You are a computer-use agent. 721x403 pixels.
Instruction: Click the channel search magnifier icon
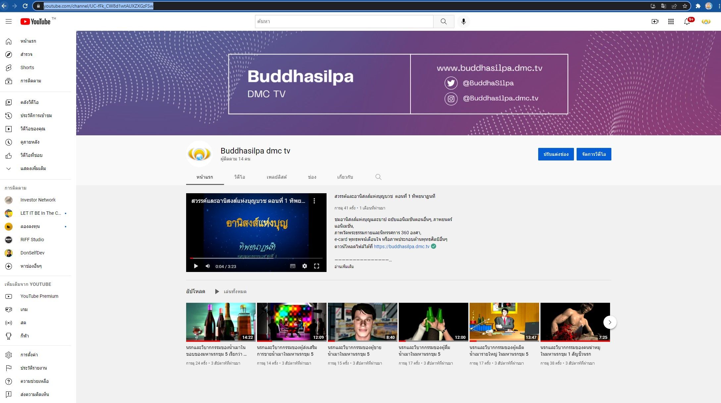pos(378,177)
